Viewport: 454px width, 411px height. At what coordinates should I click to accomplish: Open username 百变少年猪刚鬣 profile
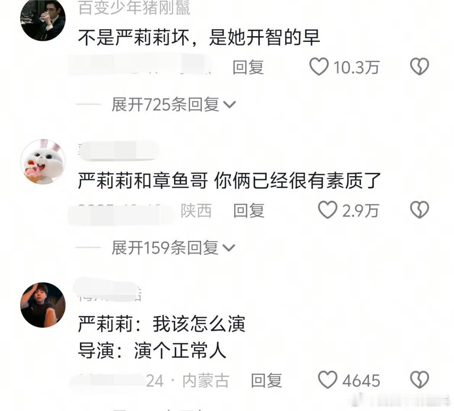click(x=134, y=8)
